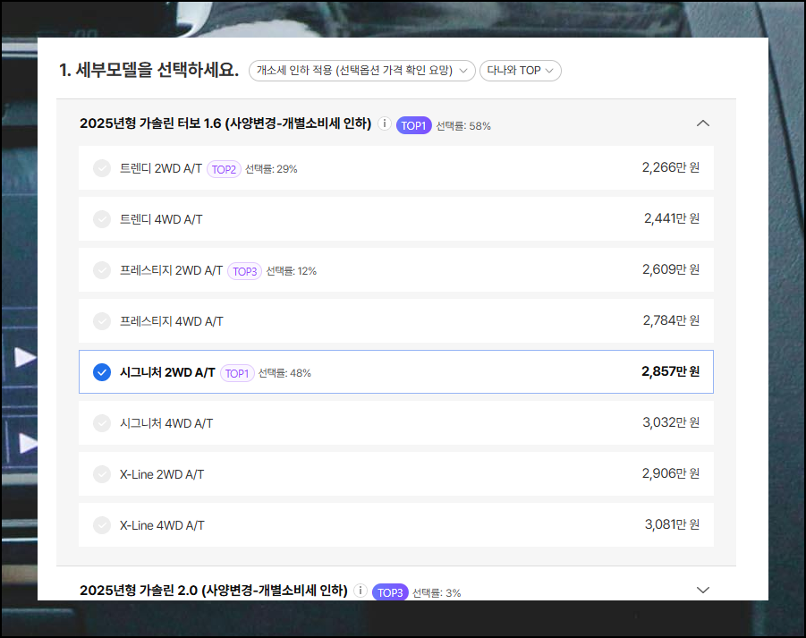Click 2025년형 가솔린 2.0 heading text
Screen dimensions: 806x638
click(x=213, y=591)
